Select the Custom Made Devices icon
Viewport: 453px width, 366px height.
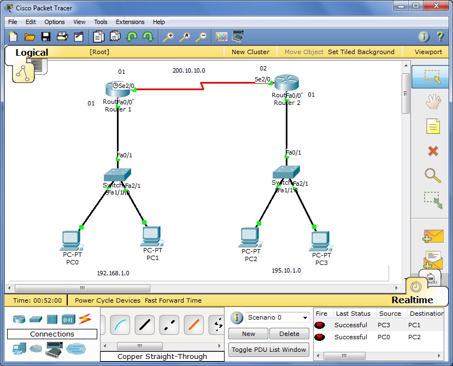54,350
